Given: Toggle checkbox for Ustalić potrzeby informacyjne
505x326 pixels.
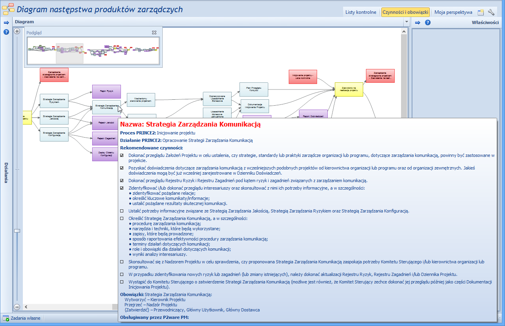Looking at the screenshot, I should [122, 211].
